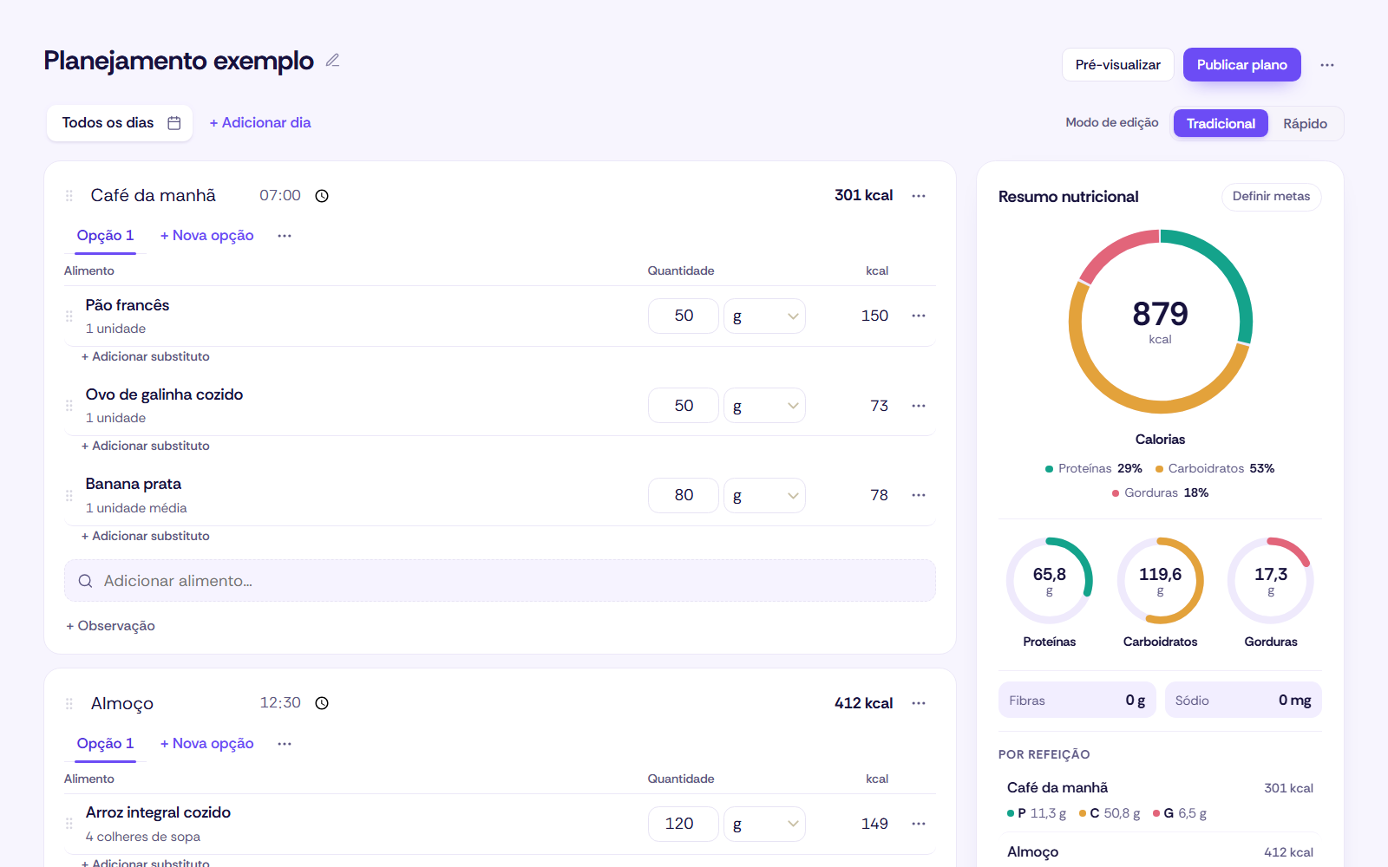Add Nova opção in Almoço
1388x867 pixels.
click(206, 744)
